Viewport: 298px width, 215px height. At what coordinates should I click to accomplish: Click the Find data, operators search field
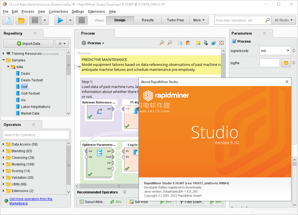[240, 20]
